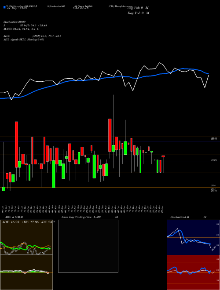The image size is (220, 290).
Task: Open the lower MACD histogram panel
Action: coord(26,272)
